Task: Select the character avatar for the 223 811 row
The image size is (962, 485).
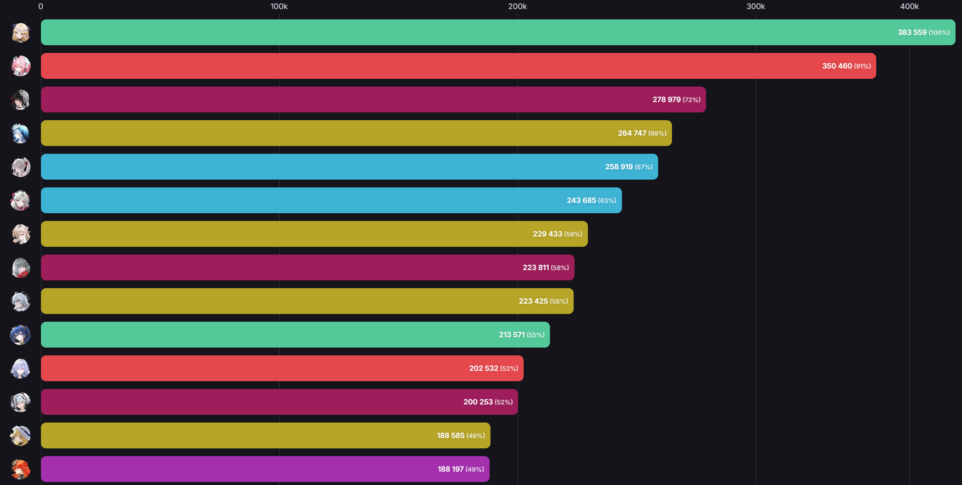Action: pyautogui.click(x=20, y=267)
